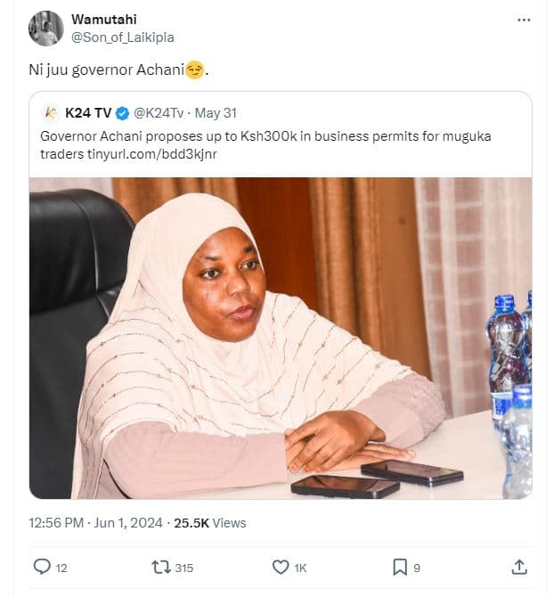Click the 315 reposts count
The width and height of the screenshot is (554, 597).
click(x=183, y=568)
